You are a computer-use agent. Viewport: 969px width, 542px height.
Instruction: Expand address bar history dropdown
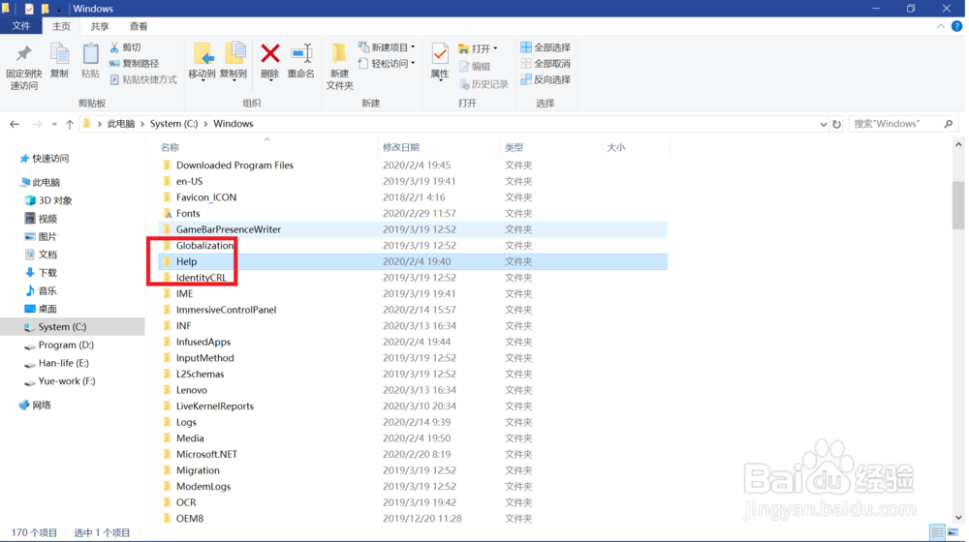823,124
